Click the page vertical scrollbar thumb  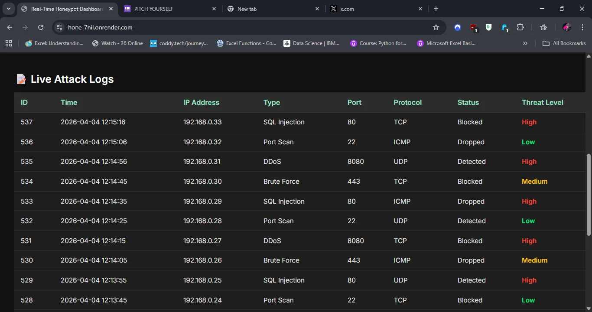(588, 195)
